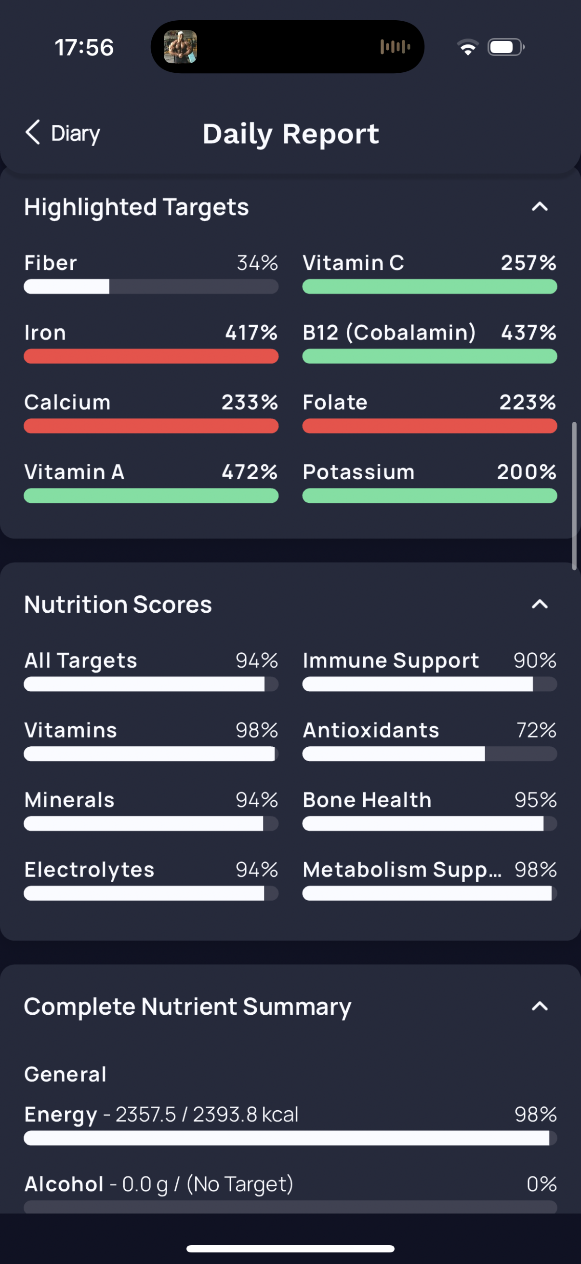Select the Metabolism Support score

(x=430, y=879)
